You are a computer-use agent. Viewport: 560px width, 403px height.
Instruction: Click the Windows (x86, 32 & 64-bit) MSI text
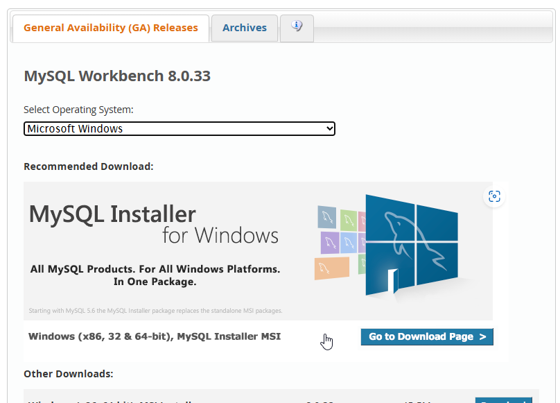tap(155, 336)
